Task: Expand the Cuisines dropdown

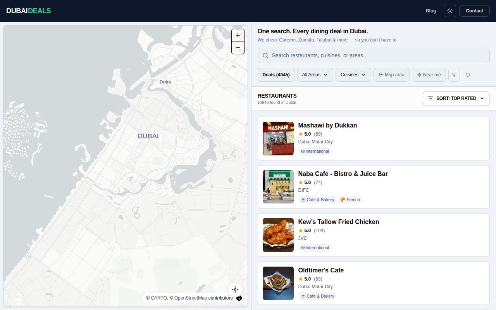Action: click(x=353, y=75)
